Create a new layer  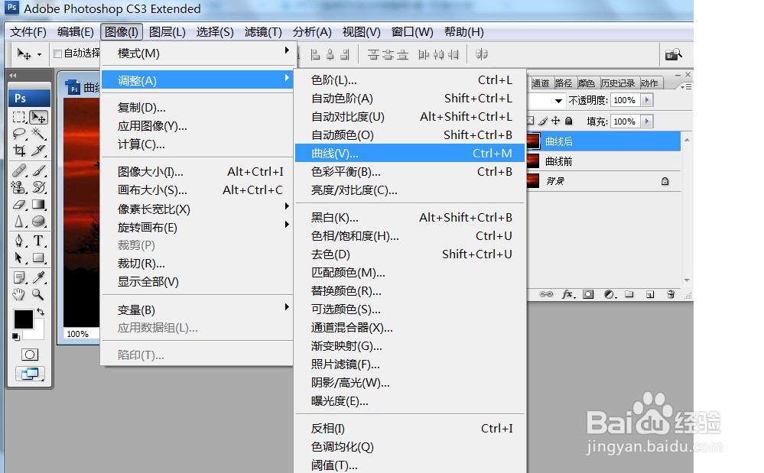click(650, 294)
